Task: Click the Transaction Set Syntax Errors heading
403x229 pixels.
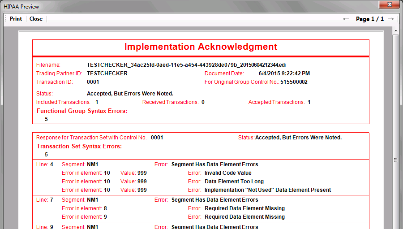Action: (x=79, y=147)
